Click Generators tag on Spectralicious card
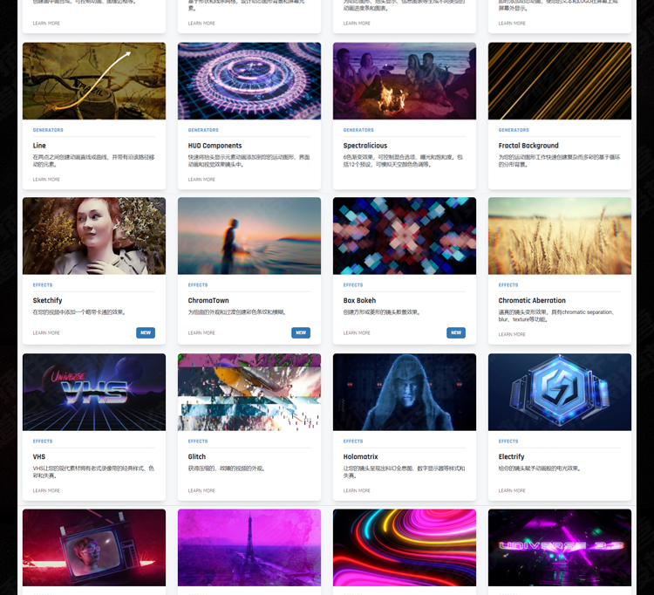This screenshot has height=595, width=654. (358, 130)
